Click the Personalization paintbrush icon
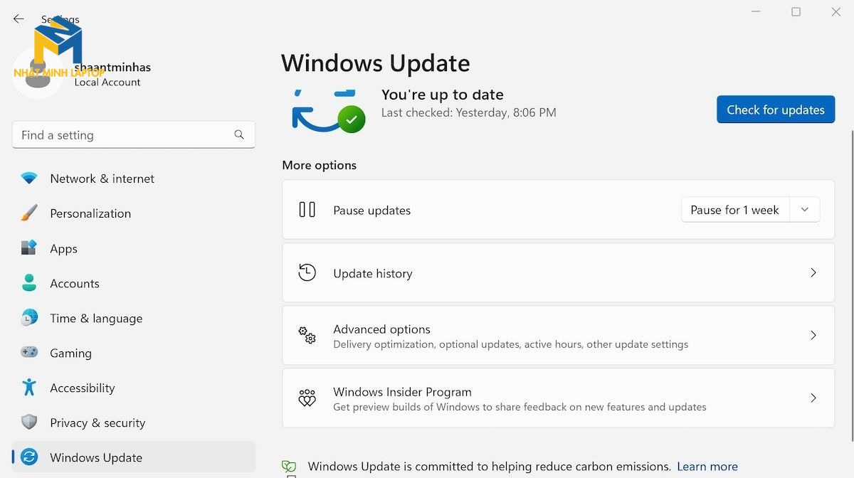Image resolution: width=854 pixels, height=478 pixels. tap(29, 213)
